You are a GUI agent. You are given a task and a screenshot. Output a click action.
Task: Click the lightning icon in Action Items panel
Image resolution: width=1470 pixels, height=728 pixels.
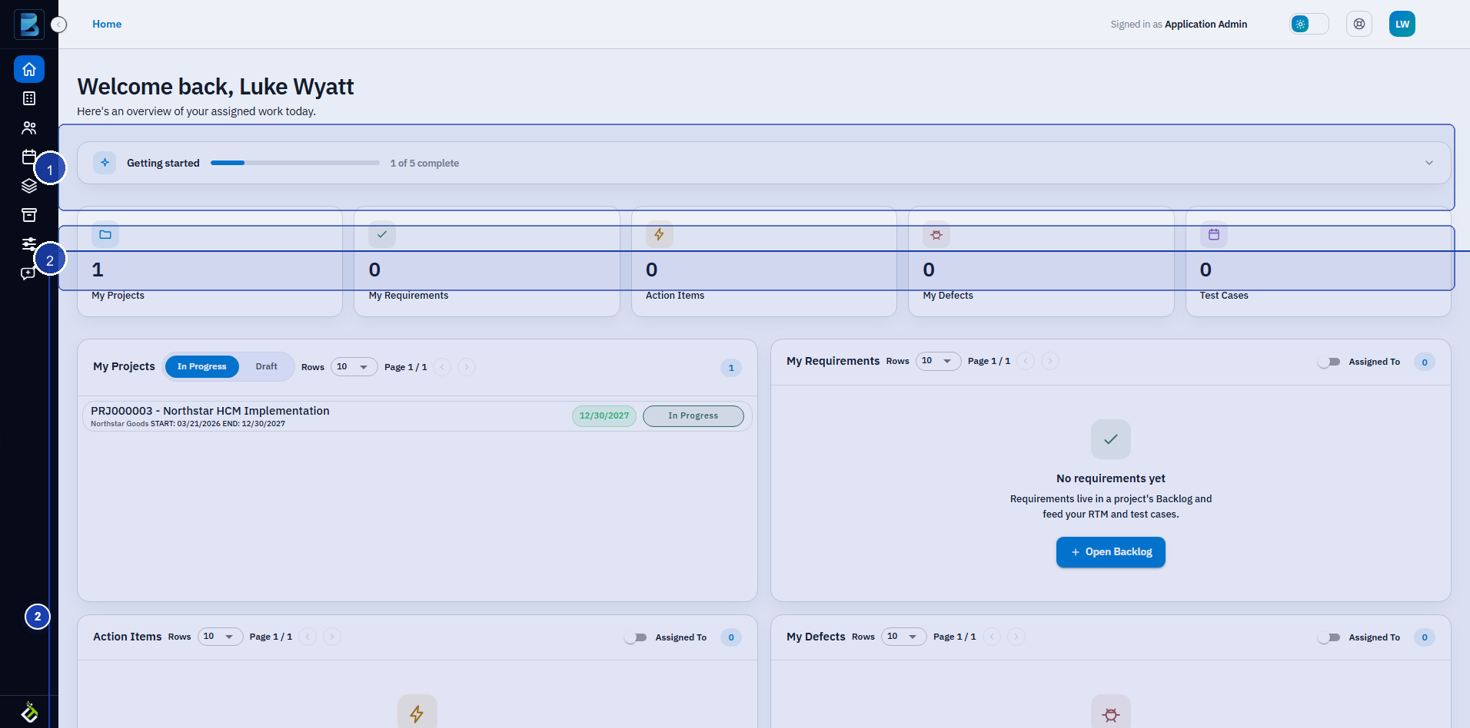pyautogui.click(x=417, y=713)
